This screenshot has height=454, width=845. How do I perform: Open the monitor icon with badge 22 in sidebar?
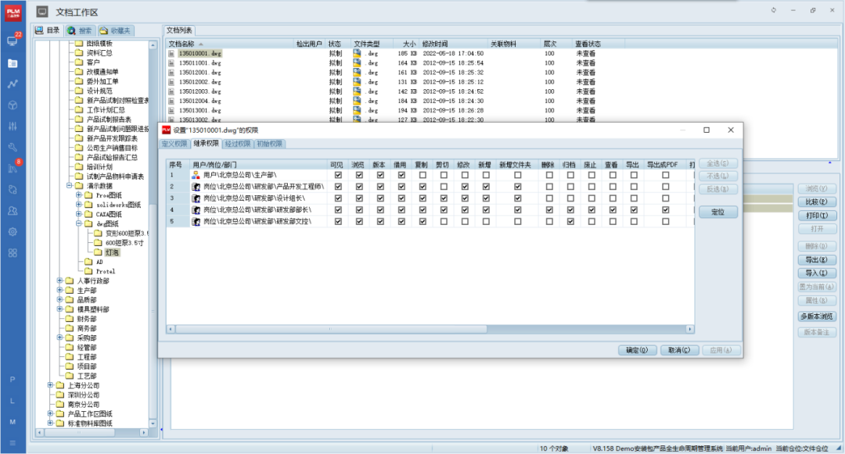13,41
